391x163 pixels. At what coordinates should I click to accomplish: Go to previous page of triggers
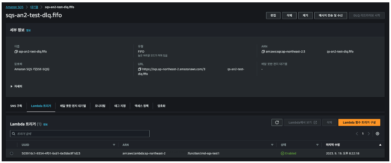[357, 134]
